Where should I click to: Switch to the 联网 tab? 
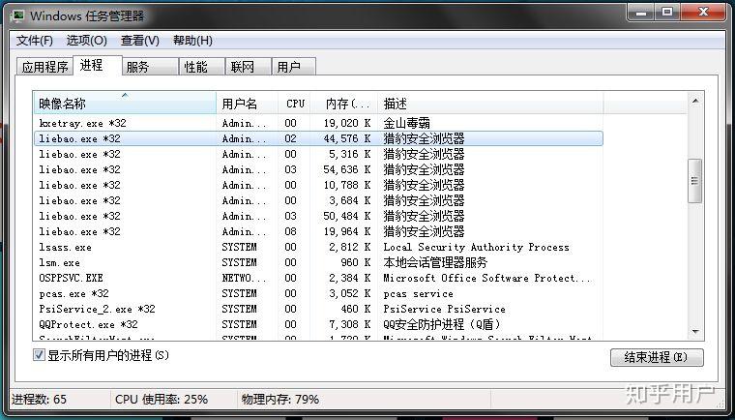[249, 67]
